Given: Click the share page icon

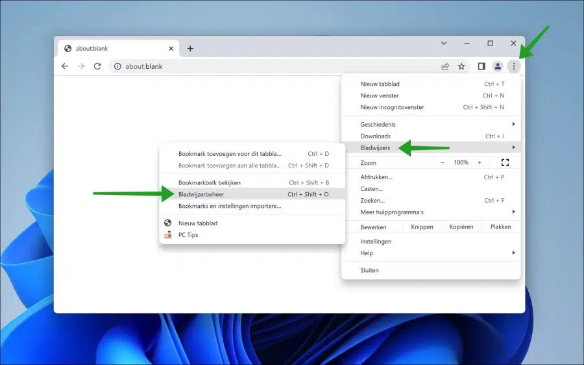Looking at the screenshot, I should (445, 66).
